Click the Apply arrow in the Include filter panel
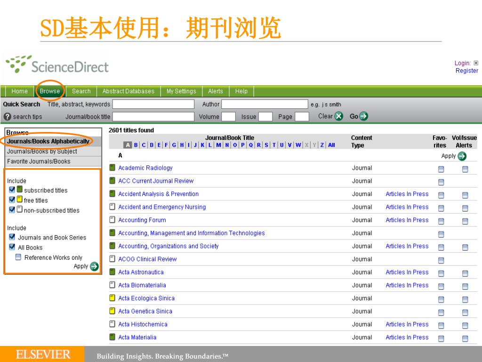 [94, 266]
